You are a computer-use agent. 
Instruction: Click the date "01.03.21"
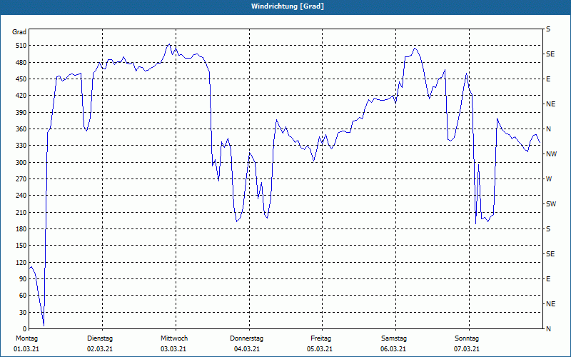pos(26,349)
